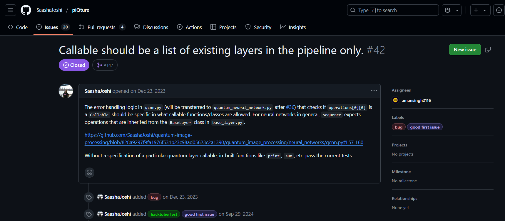Expand the create new dropdown caret
Screen dimensions: 505x221
click(x=485, y=10)
